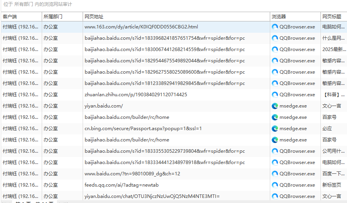The width and height of the screenshot is (347, 203).
Task: Click the page title 【科普】...
Action: pyautogui.click(x=333, y=95)
